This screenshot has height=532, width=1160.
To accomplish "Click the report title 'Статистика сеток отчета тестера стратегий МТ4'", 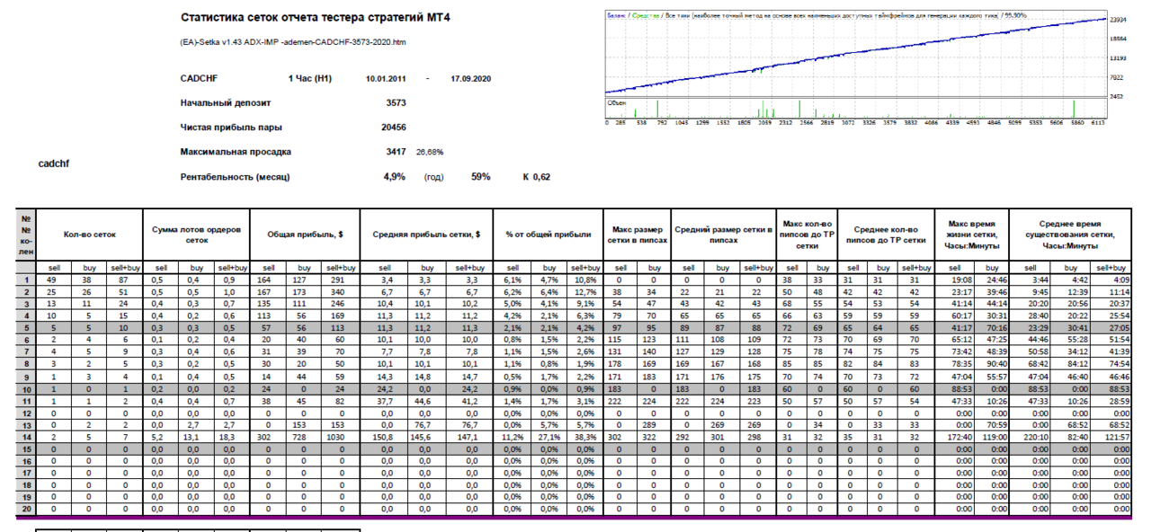I will [x=317, y=18].
